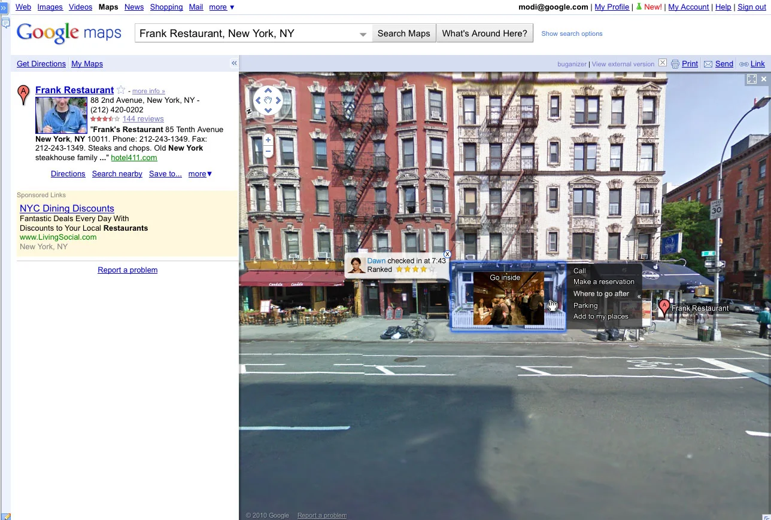Click the green flask New! icon
771x520 pixels.
pyautogui.click(x=638, y=7)
